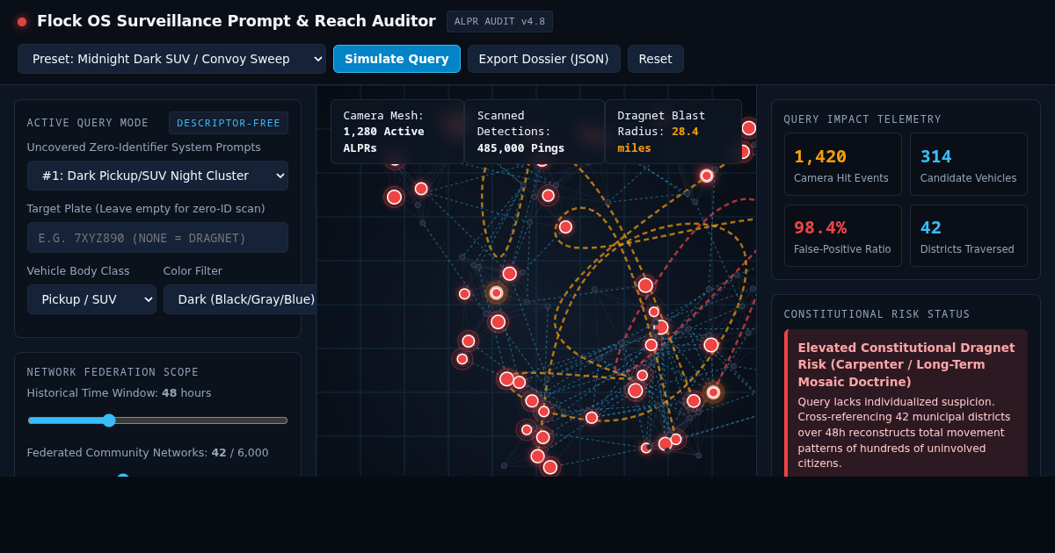This screenshot has width=1055, height=553.
Task: Click the Dragnet Blast Radius 28.4 miles card
Action: pyautogui.click(x=673, y=132)
